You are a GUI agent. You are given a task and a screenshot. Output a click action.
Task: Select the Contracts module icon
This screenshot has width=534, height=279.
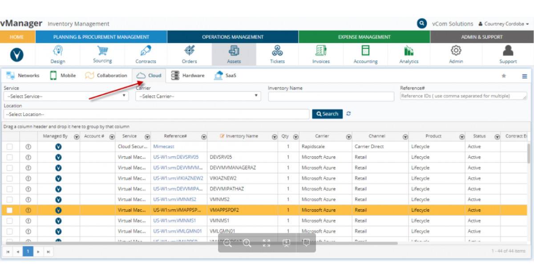pos(146,53)
